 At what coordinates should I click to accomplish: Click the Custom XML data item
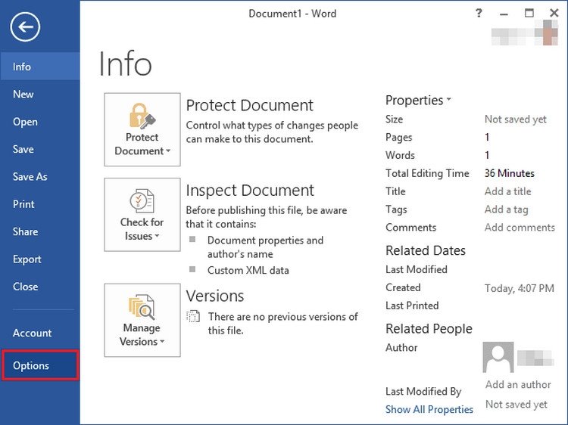click(248, 270)
